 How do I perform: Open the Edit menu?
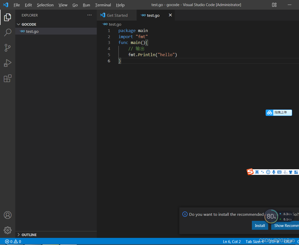29,5
